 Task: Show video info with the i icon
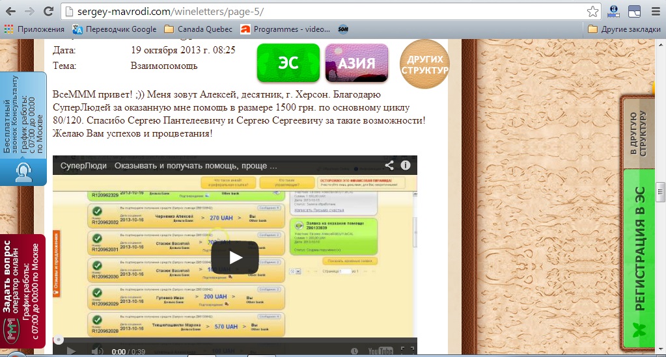click(x=406, y=166)
